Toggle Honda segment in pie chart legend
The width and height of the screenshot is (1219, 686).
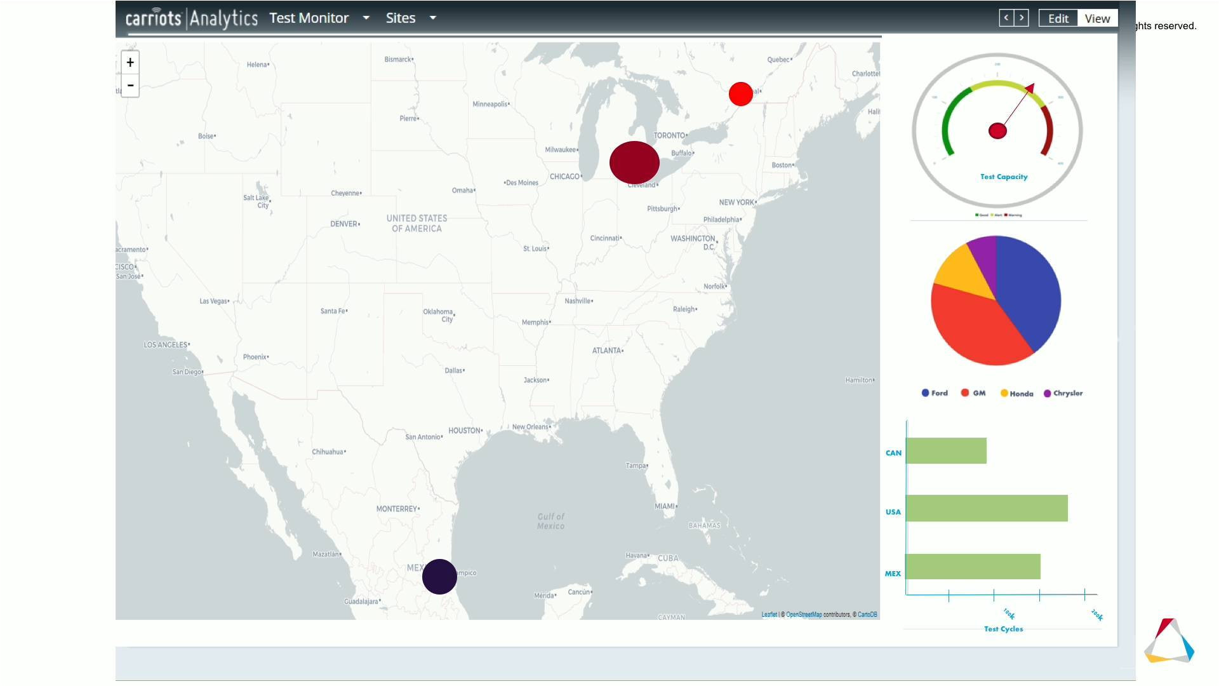point(1019,393)
